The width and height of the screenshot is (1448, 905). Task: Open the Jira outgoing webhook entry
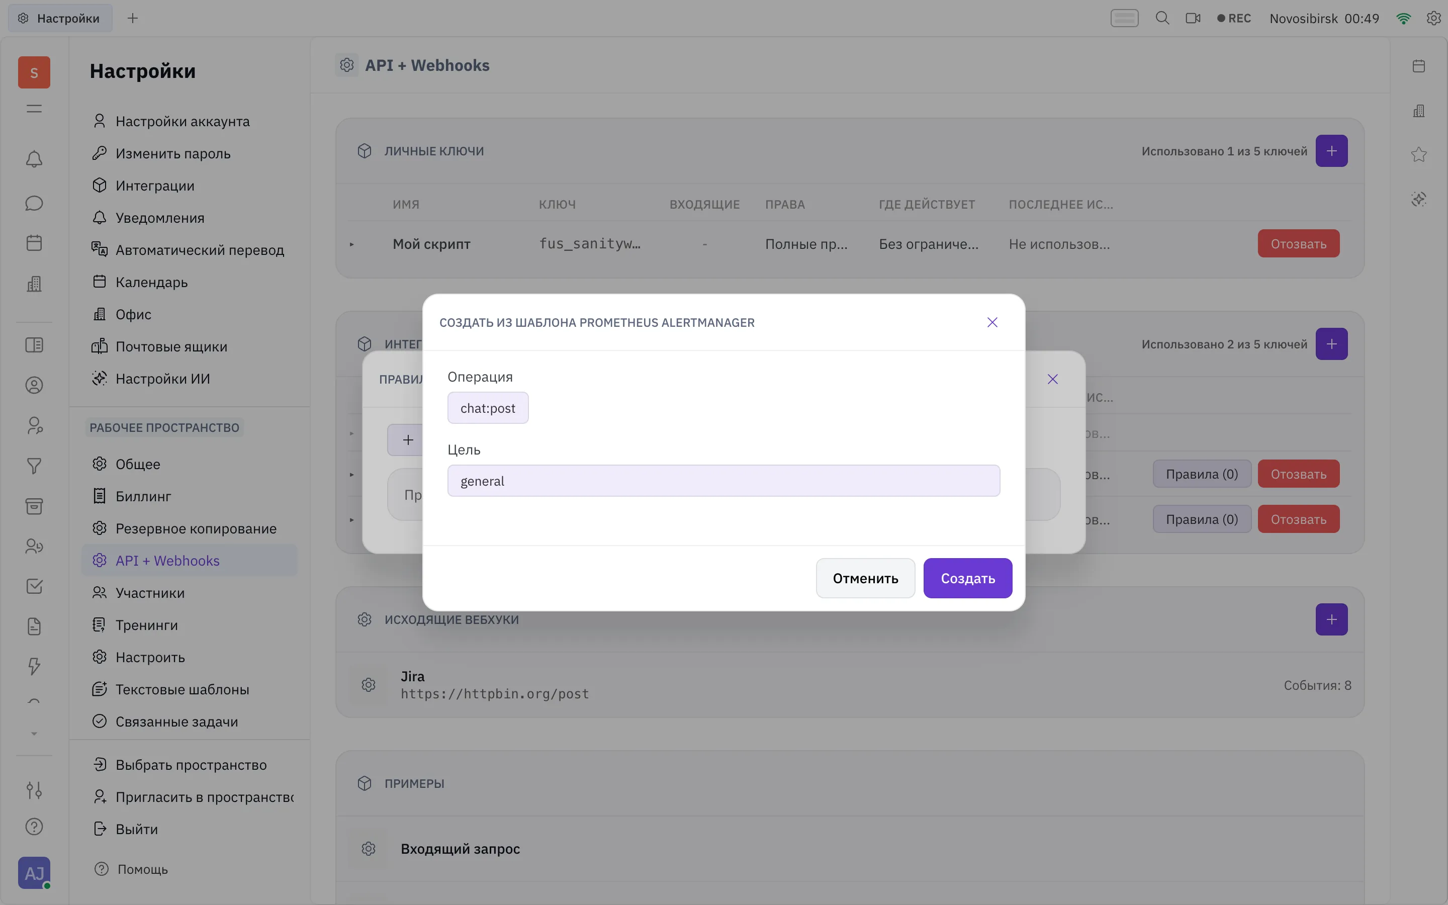coord(850,685)
